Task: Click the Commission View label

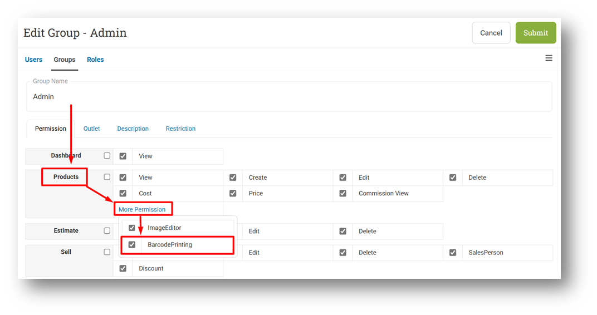Action: coord(383,193)
